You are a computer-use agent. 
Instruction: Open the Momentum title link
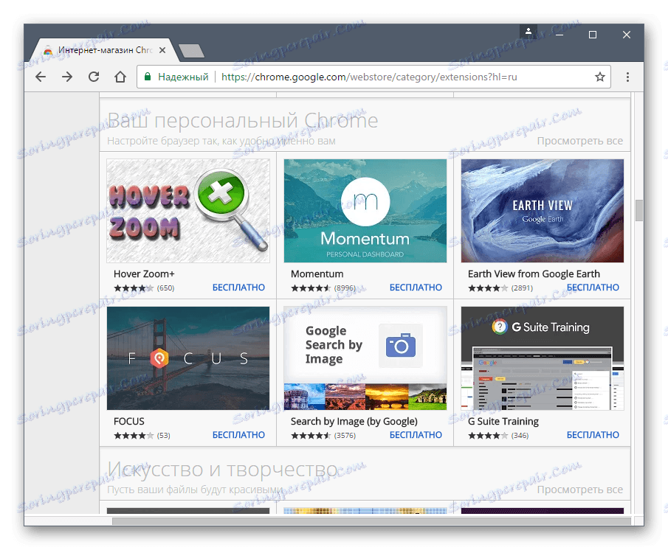tap(317, 274)
